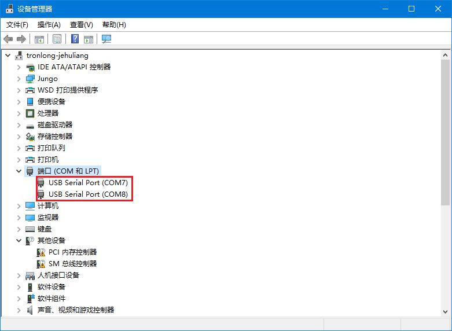Image resolution: width=452 pixels, height=331 pixels.
Task: Select the SM 总线控制器 entry
Action: point(73,264)
